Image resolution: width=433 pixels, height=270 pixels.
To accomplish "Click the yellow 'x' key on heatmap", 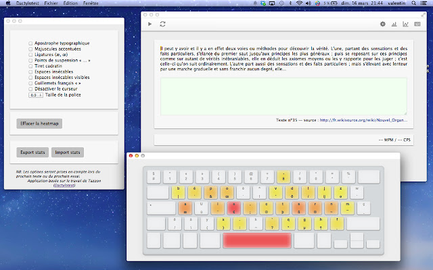I will coord(223,223).
